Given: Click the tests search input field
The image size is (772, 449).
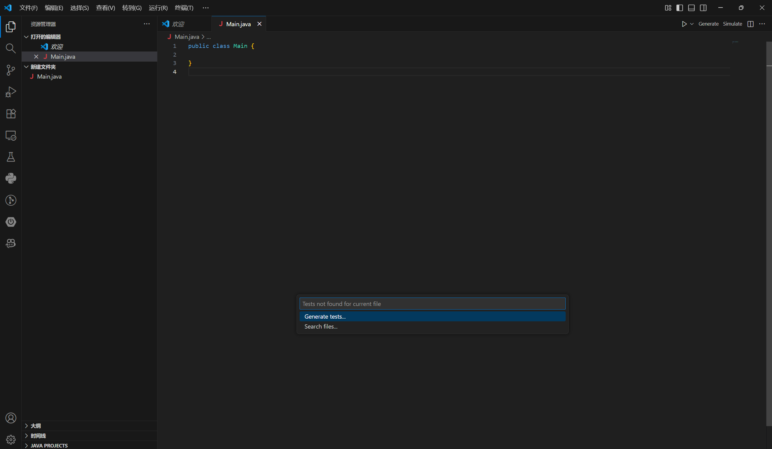Looking at the screenshot, I should point(432,304).
